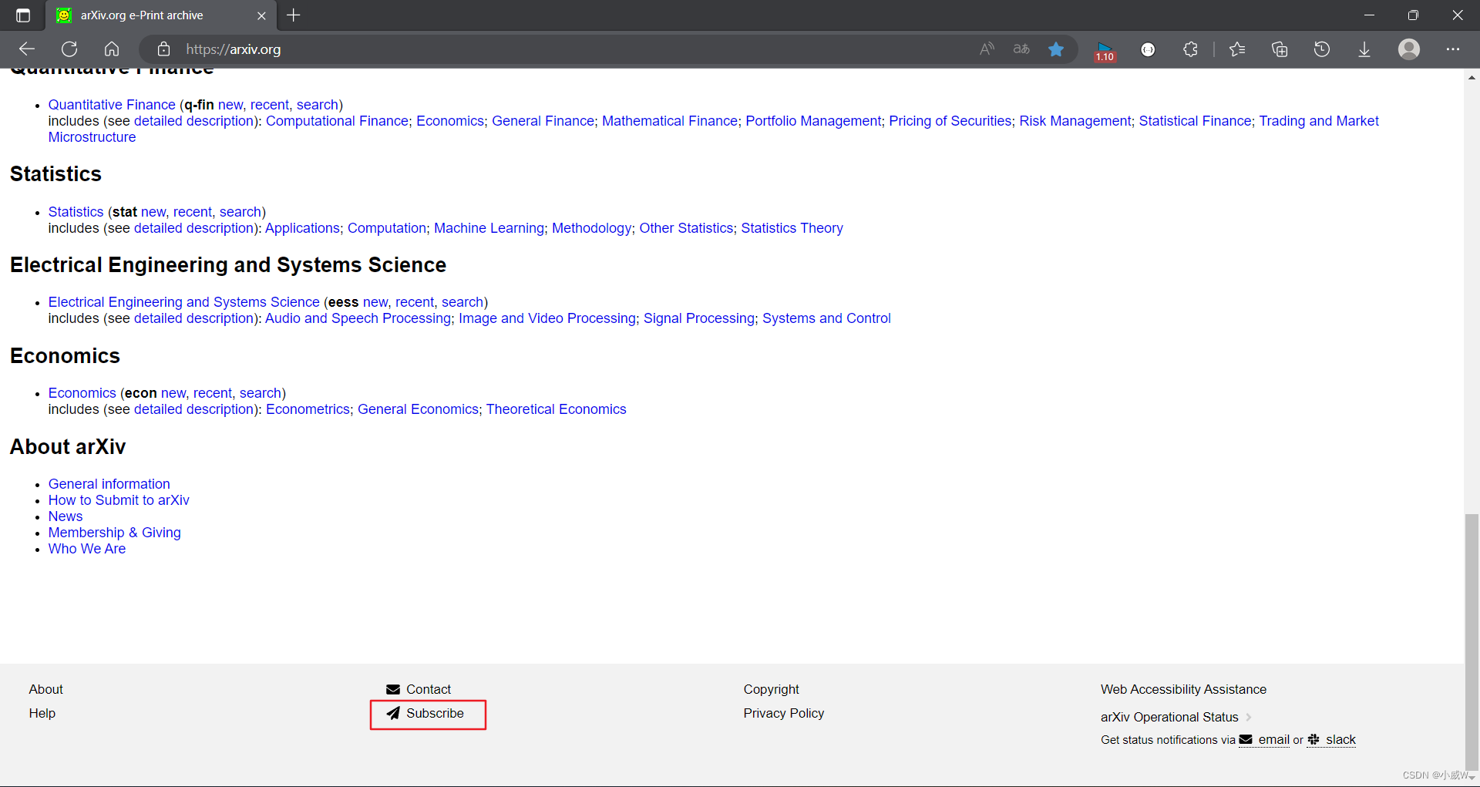View site security lock info
This screenshot has width=1480, height=787.
[163, 49]
